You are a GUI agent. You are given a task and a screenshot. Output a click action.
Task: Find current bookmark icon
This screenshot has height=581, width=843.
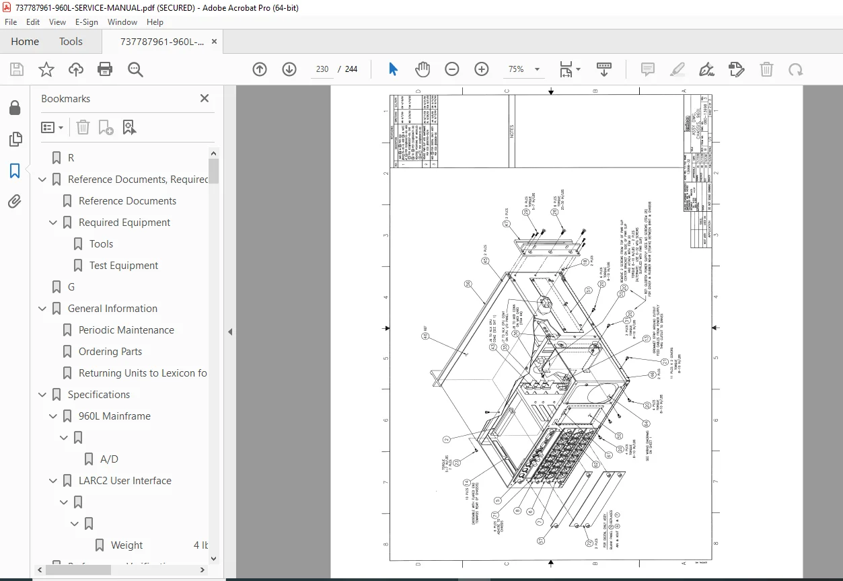129,127
